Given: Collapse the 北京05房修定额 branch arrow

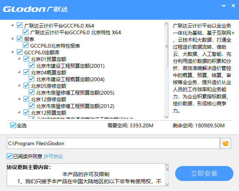Looking at the screenshot, I should coord(19,86).
